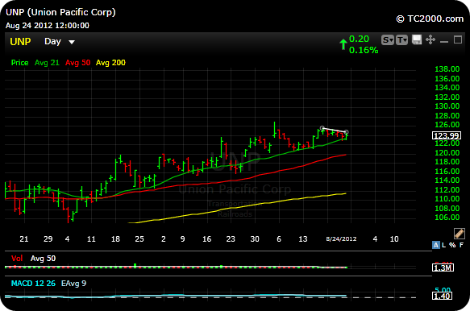Select the white trendline right endpoint

[346, 132]
